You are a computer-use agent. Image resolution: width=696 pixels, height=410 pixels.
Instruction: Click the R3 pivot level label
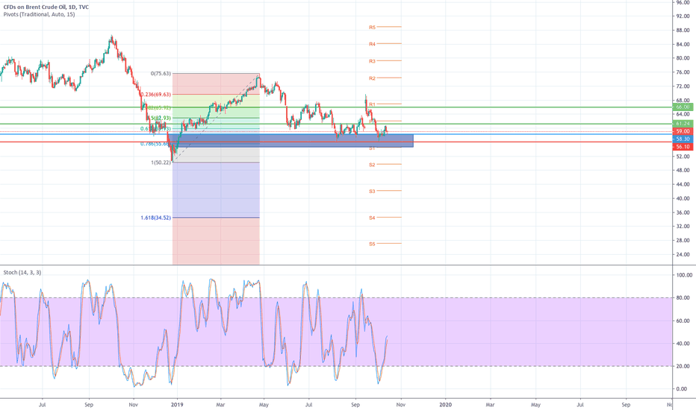[372, 61]
